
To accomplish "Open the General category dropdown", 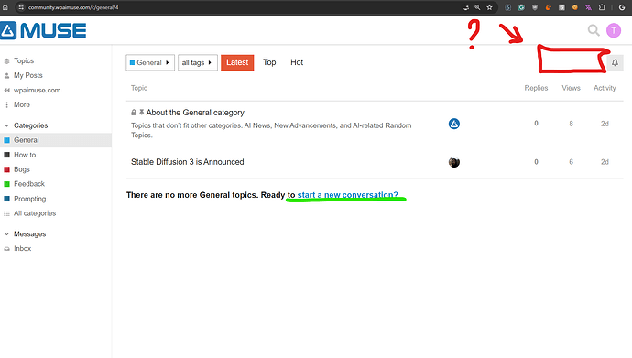I will tap(150, 63).
